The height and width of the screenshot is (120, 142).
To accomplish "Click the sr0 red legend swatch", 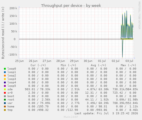I will (5, 93).
